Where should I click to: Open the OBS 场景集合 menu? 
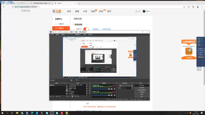[78, 34]
